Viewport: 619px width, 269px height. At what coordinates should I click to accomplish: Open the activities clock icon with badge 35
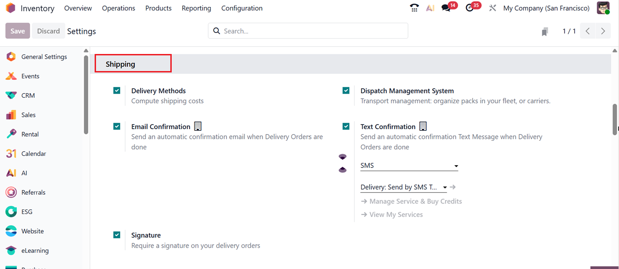469,8
